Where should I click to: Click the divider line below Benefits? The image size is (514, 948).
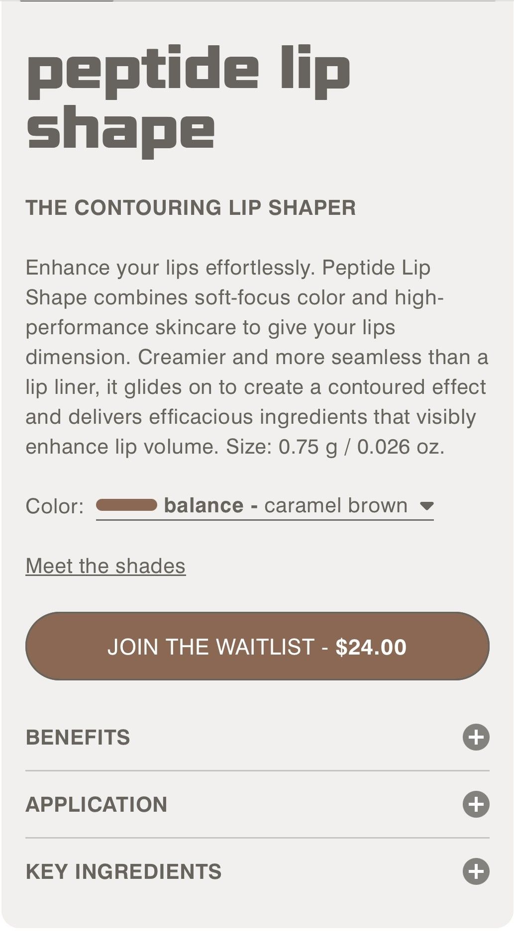click(257, 771)
